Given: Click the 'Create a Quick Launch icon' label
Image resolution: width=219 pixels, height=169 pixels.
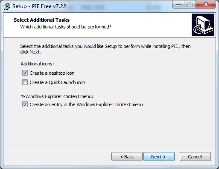Looking at the screenshot, I should coord(57,82).
